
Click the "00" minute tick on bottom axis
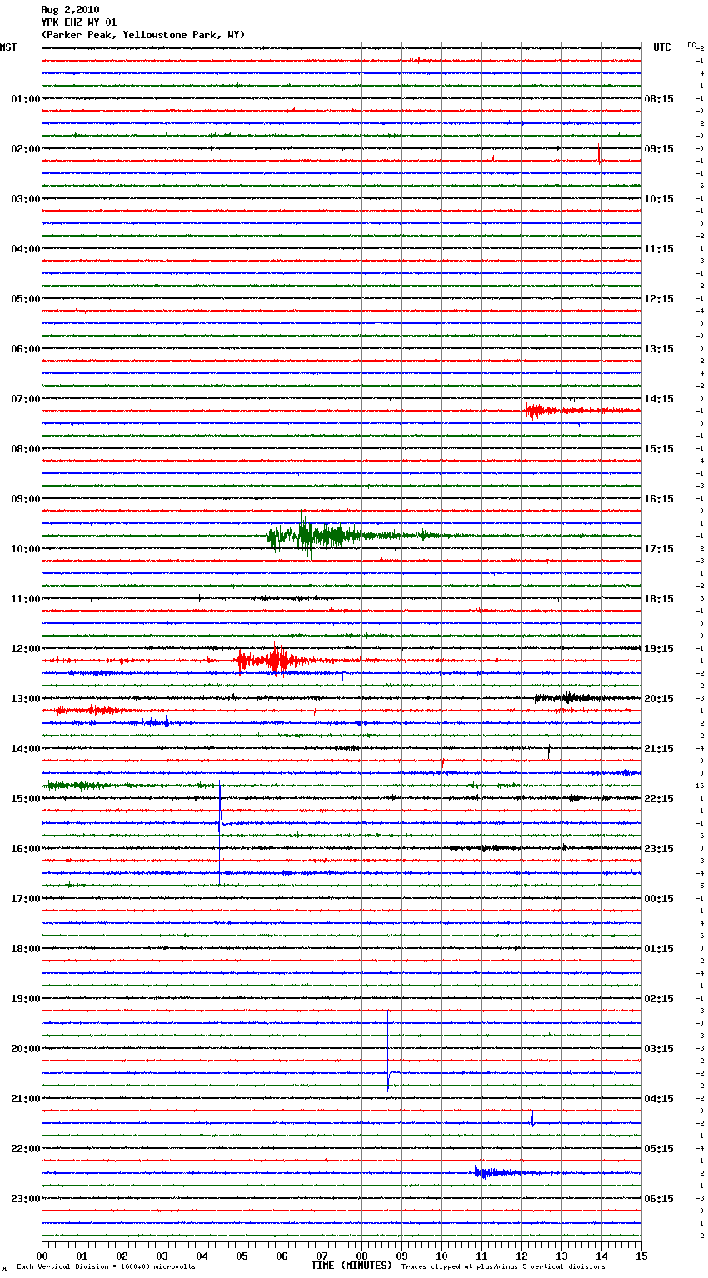click(x=42, y=1256)
